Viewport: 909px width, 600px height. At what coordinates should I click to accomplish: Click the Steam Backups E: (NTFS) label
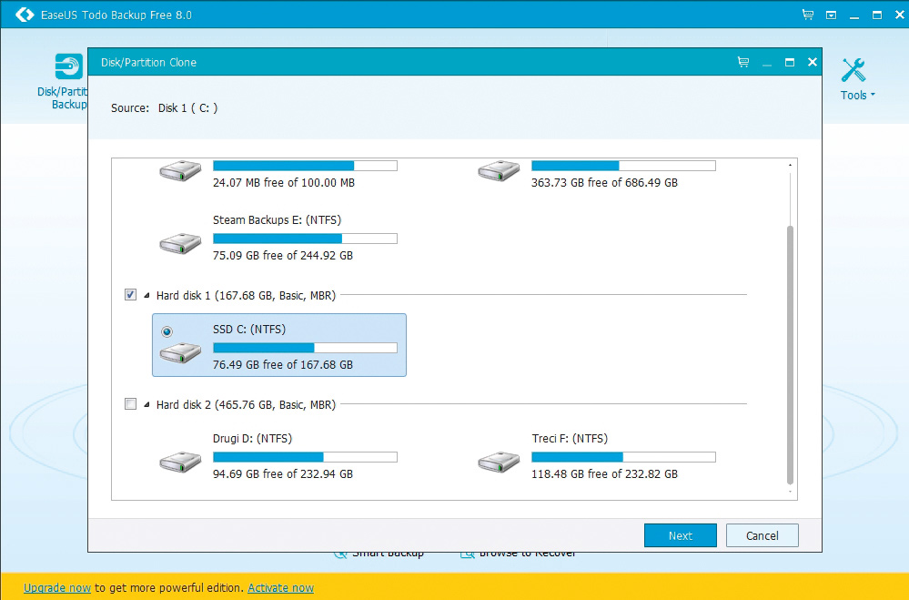277,220
